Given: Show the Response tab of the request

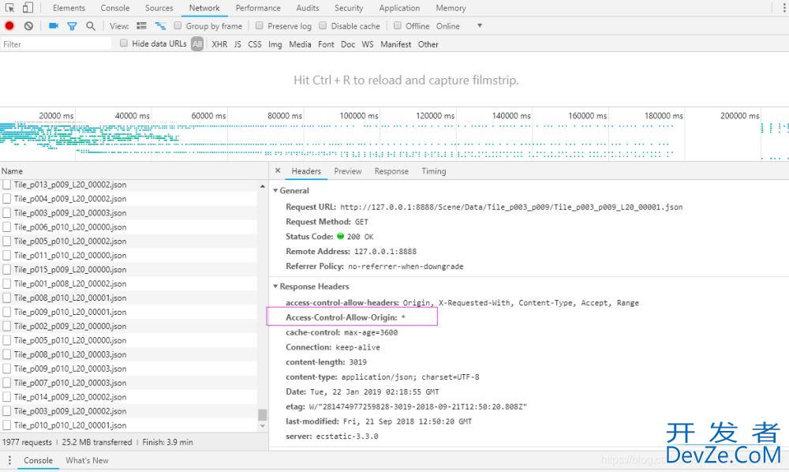Looking at the screenshot, I should (x=391, y=171).
